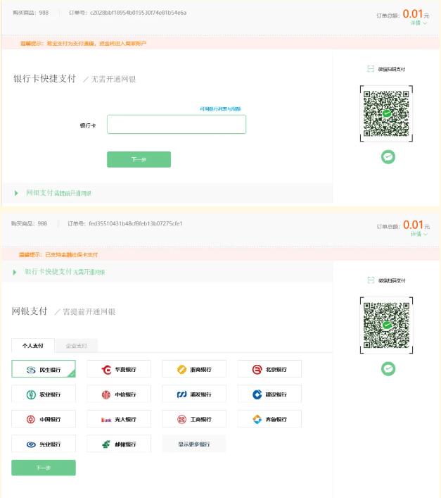
Task: Select 农业银行 as the payment bank
Action: 44,394
